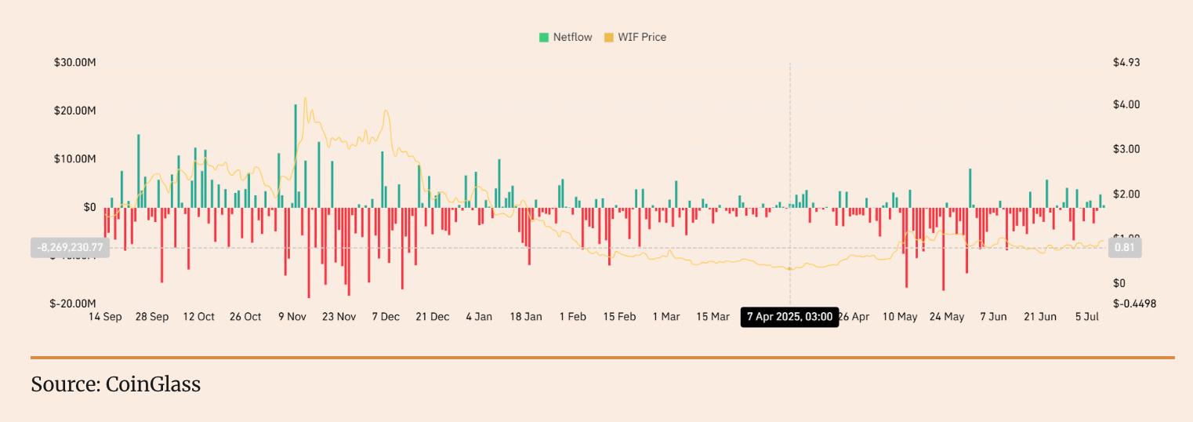The width and height of the screenshot is (1193, 422).
Task: Click the $-20.00M left axis label
Action: tap(73, 304)
